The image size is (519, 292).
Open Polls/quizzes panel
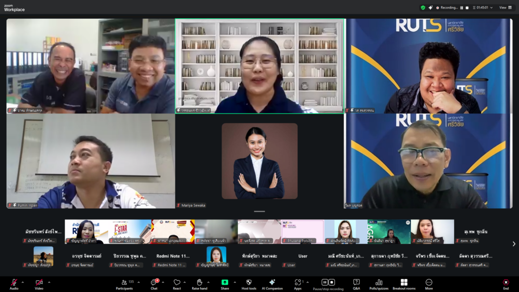click(x=379, y=283)
